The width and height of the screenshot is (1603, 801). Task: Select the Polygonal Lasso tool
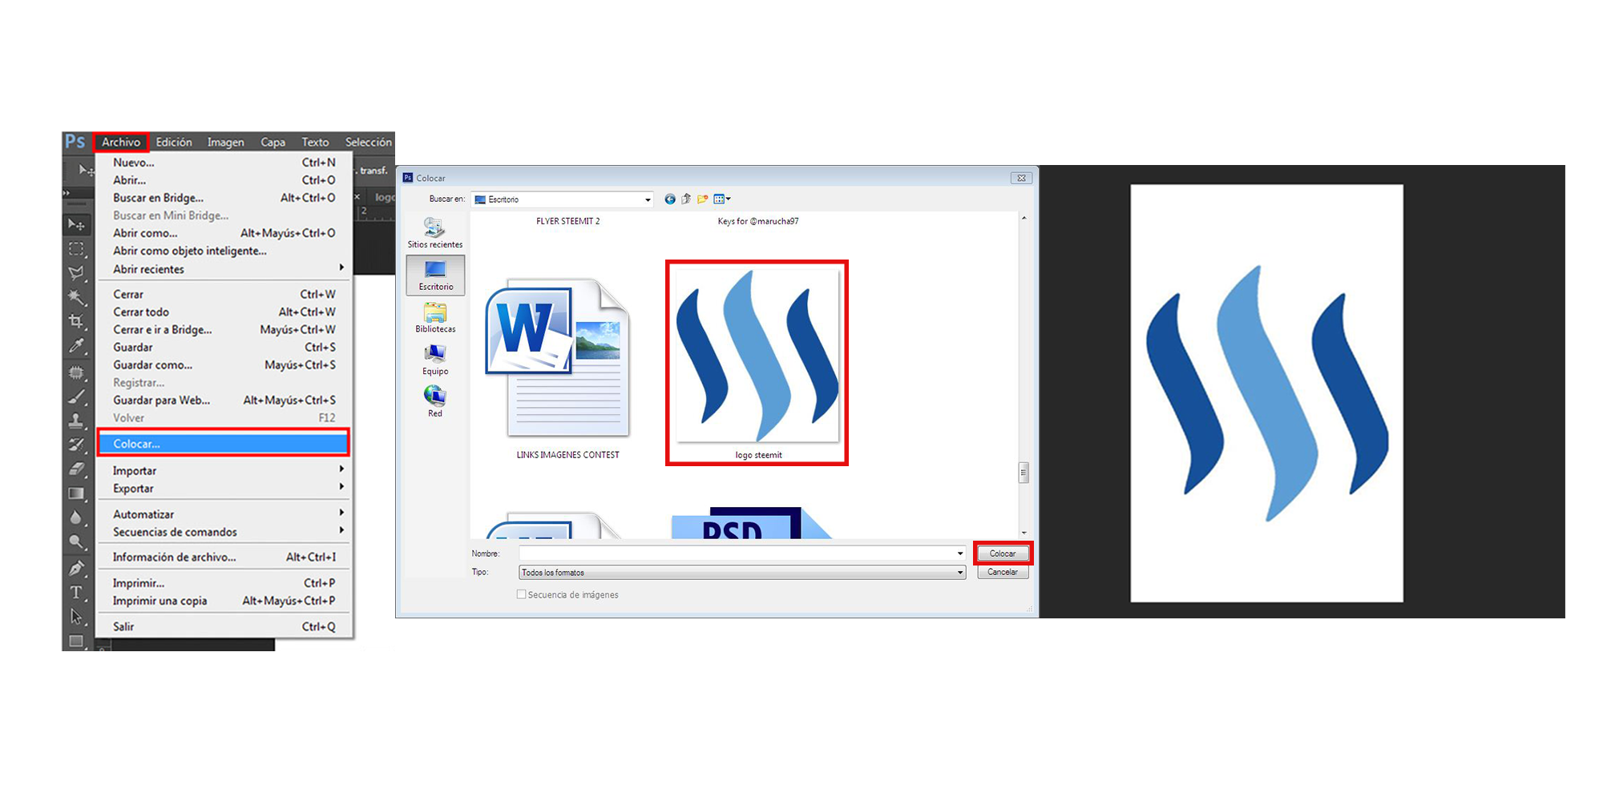pyautogui.click(x=77, y=273)
